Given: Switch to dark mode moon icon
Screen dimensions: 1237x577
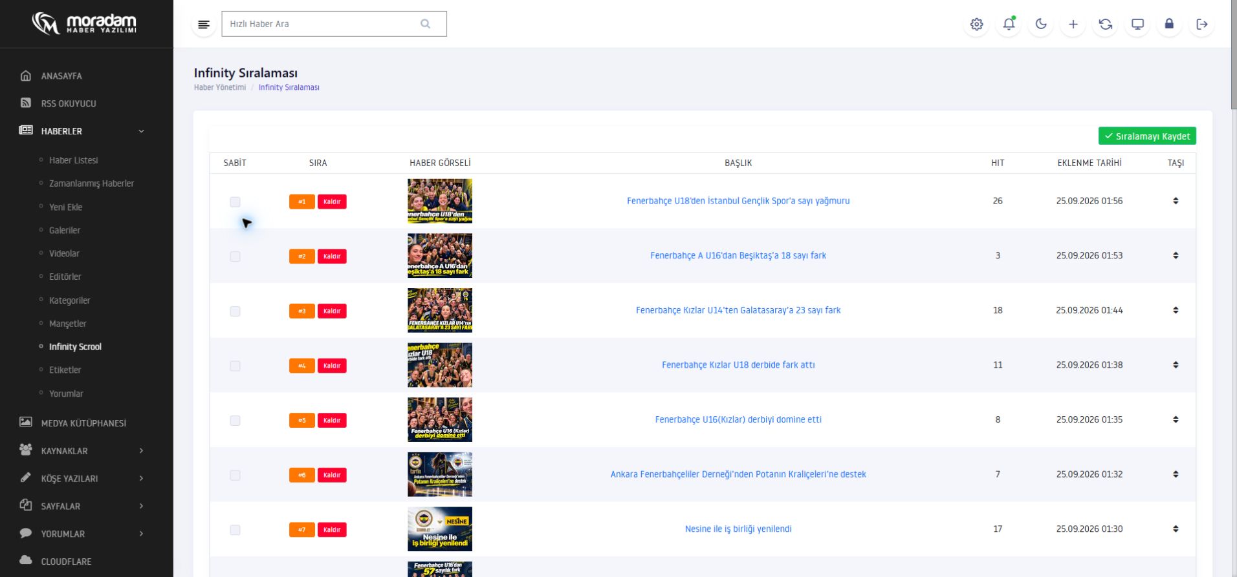Looking at the screenshot, I should [x=1041, y=25].
